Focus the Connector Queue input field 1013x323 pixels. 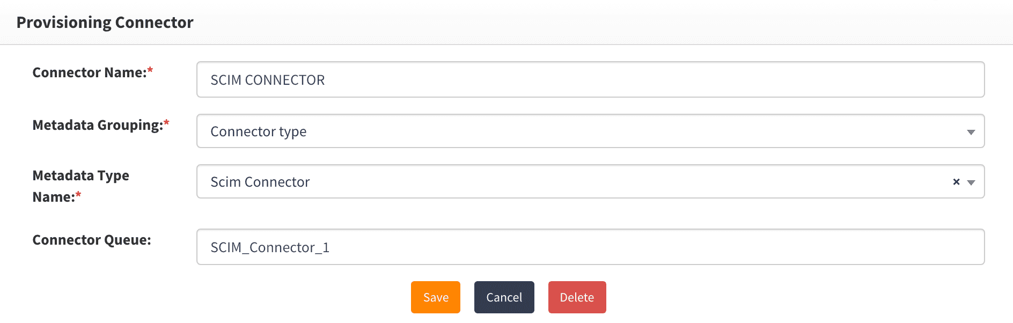pos(590,247)
